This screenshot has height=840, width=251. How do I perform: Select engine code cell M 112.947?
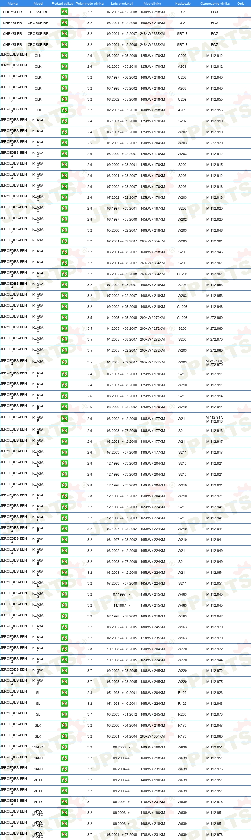pyautogui.click(x=214, y=725)
